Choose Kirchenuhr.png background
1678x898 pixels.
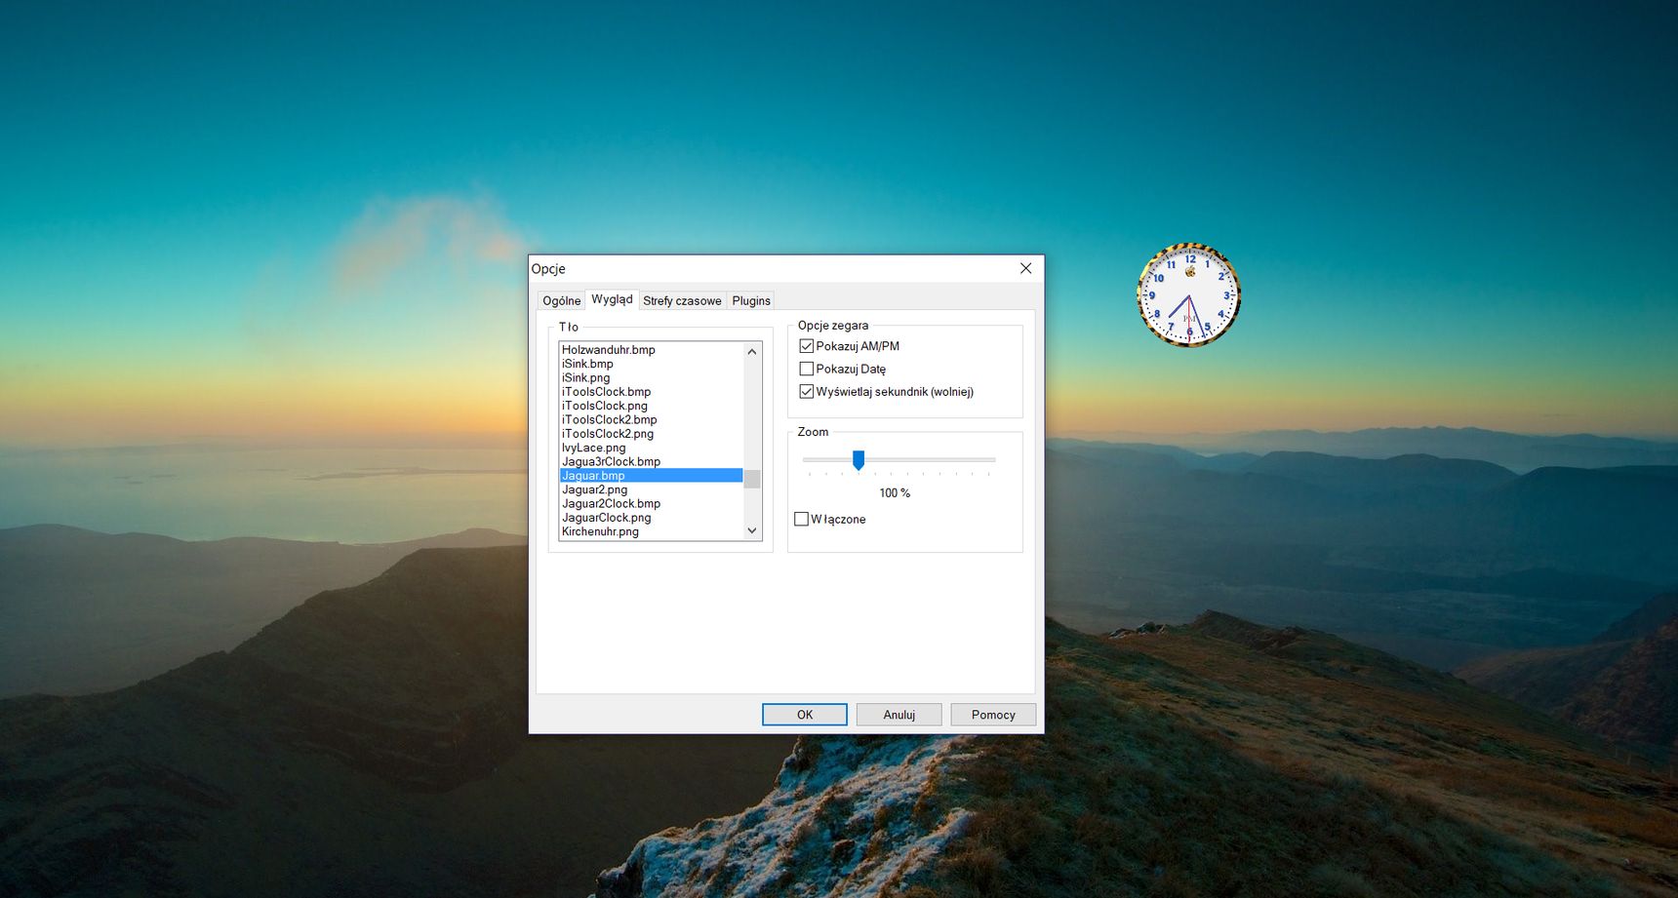[x=651, y=532]
